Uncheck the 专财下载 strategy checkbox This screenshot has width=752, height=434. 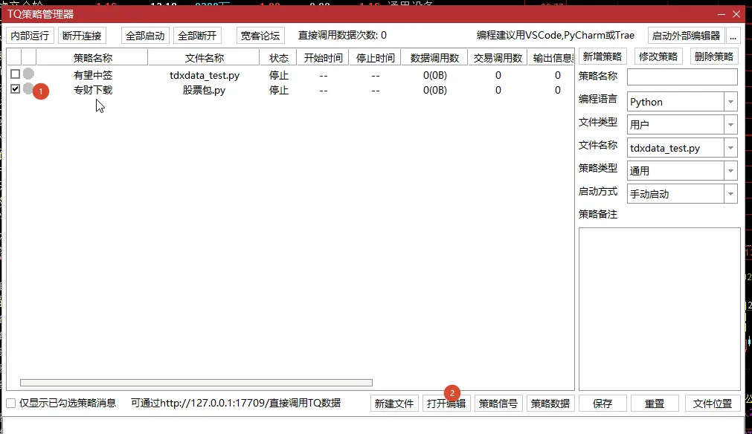pyautogui.click(x=16, y=89)
